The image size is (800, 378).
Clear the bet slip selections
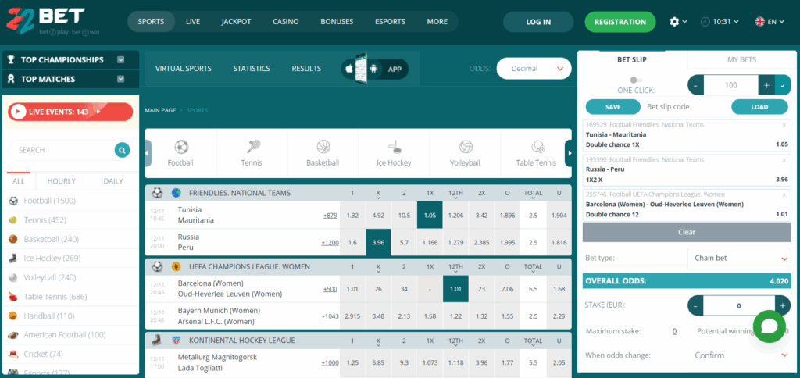click(686, 232)
